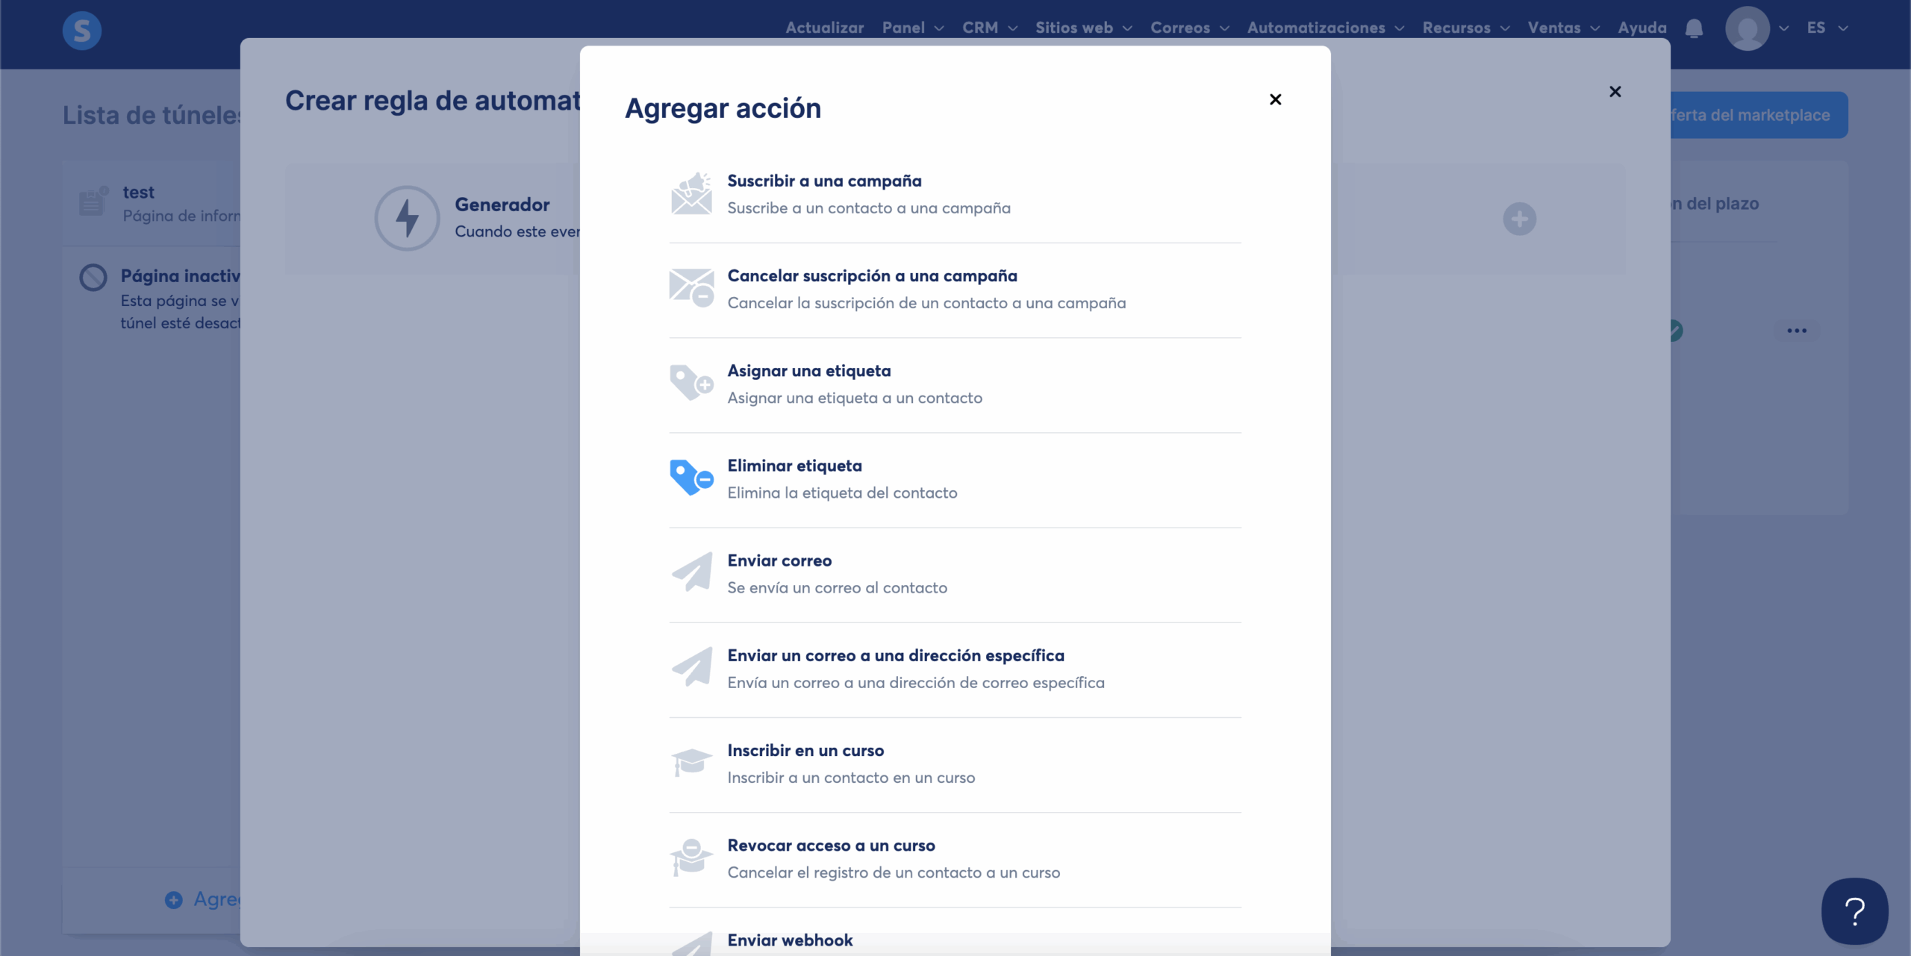Close the Crear regla de automatización dialog

click(1615, 92)
